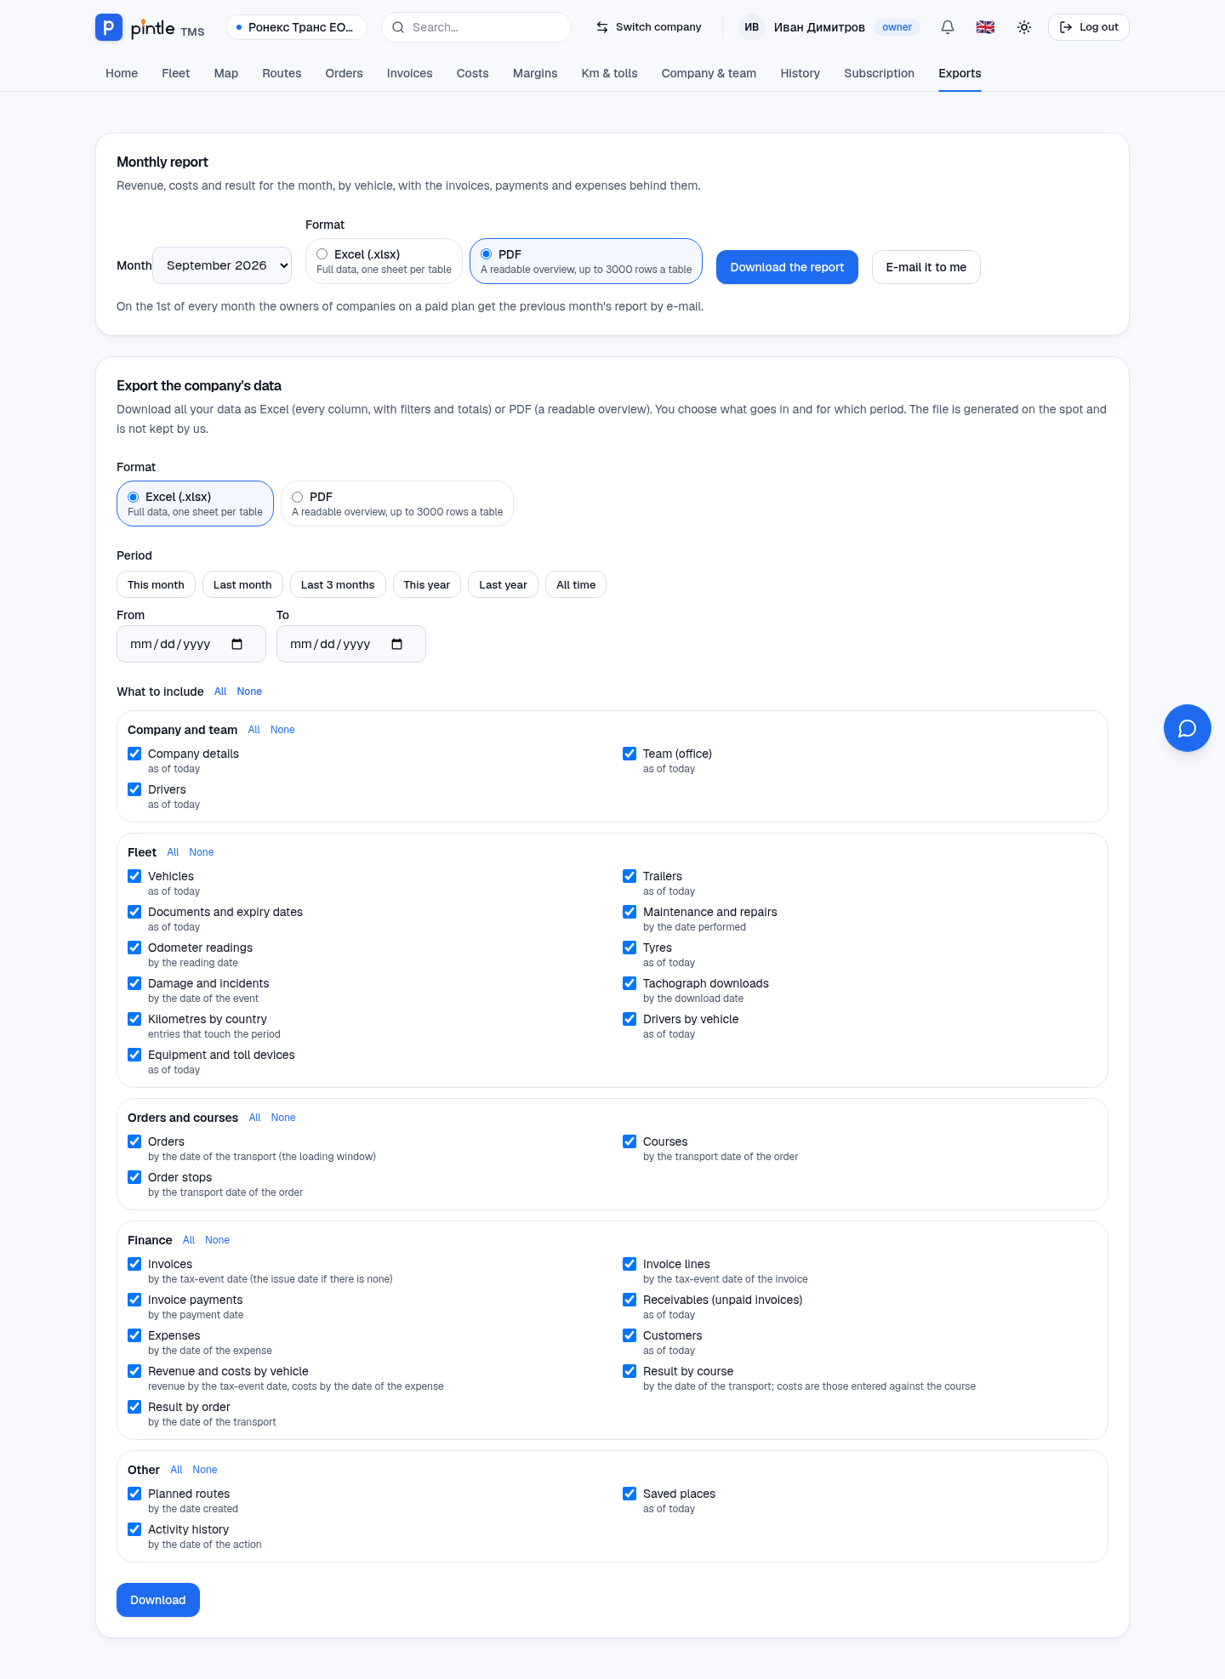Image resolution: width=1225 pixels, height=1679 pixels.
Task: Click All next to Orders and courses
Action: tap(254, 1118)
